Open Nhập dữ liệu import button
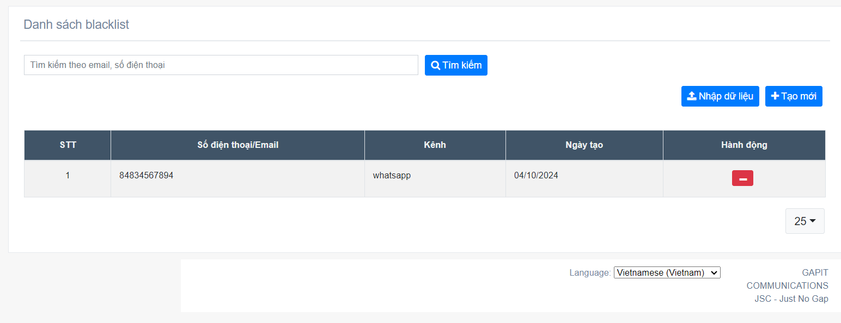 (x=720, y=96)
